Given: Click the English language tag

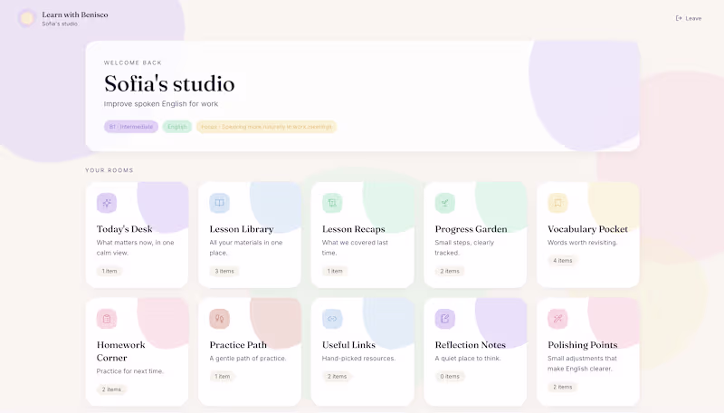Looking at the screenshot, I should pyautogui.click(x=176, y=127).
